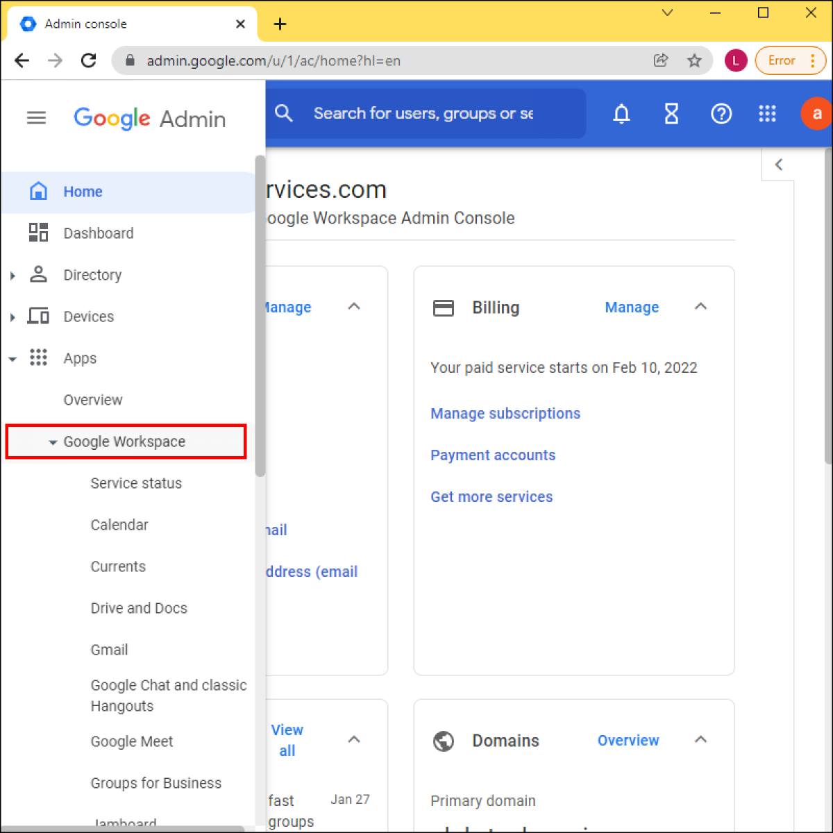This screenshot has width=833, height=833.
Task: Click the search magnifier icon
Action: (x=284, y=113)
